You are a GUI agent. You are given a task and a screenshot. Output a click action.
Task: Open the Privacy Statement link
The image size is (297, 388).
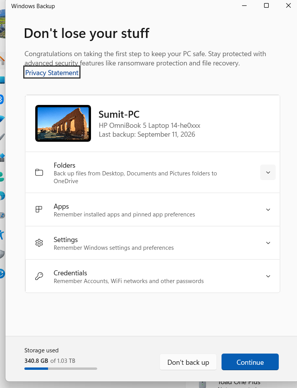(x=52, y=73)
